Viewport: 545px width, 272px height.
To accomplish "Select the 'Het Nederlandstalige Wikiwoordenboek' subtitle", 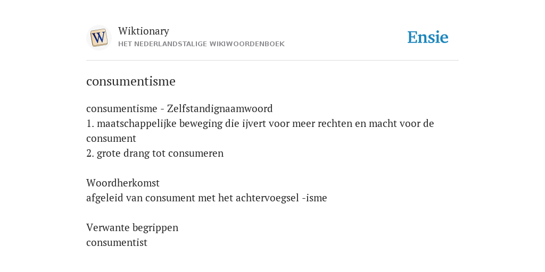I will click(x=201, y=44).
